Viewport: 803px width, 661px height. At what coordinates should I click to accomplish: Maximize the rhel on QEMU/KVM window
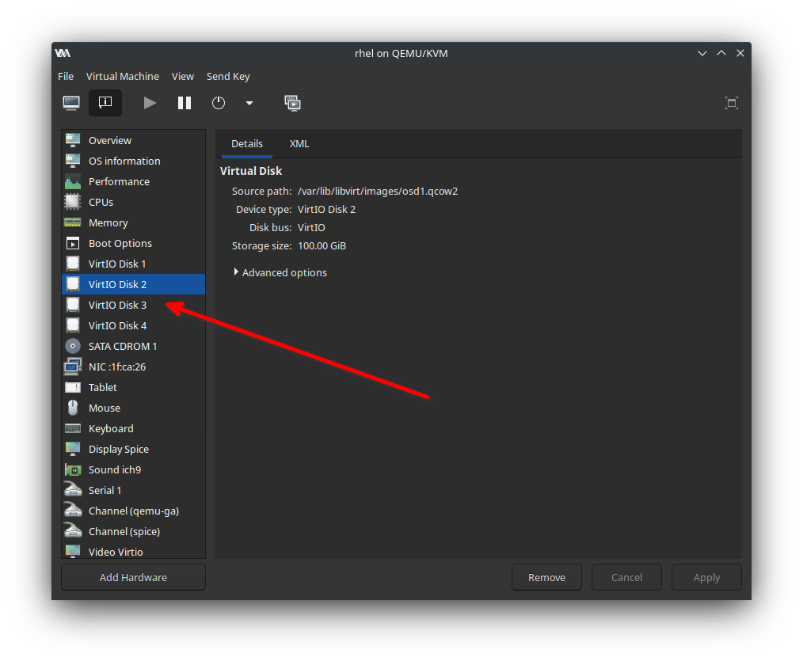pyautogui.click(x=721, y=53)
